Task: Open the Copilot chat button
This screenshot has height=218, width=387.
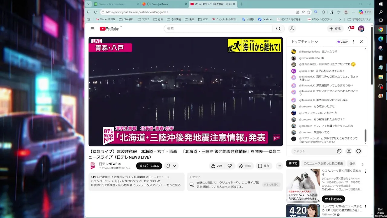Action: (365, 12)
